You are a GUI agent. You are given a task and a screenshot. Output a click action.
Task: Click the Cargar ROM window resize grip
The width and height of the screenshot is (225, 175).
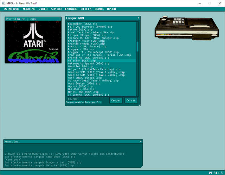(139, 105)
